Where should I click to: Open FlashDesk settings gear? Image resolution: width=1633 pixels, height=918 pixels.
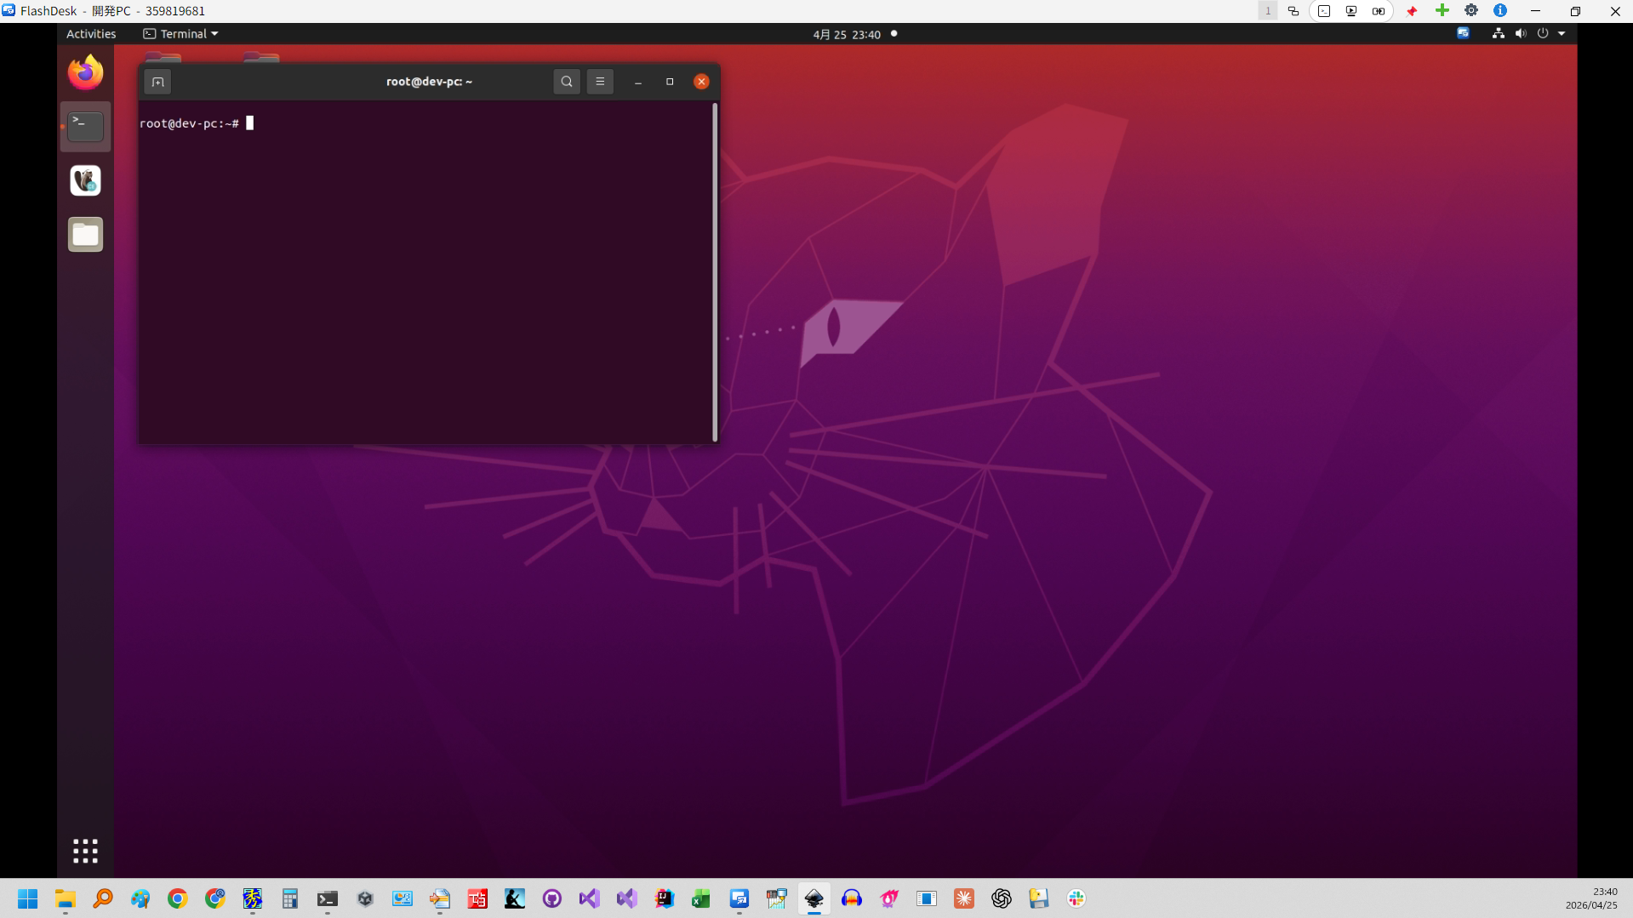pos(1471,11)
